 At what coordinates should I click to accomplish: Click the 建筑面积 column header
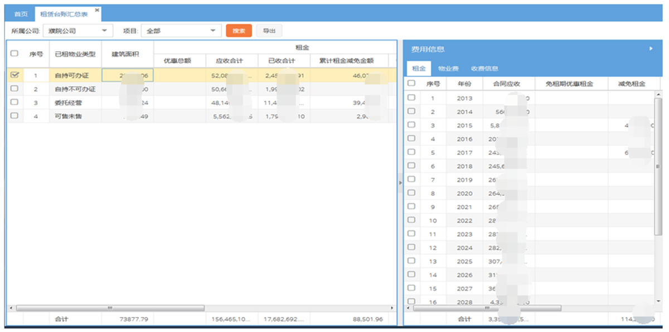pos(128,54)
